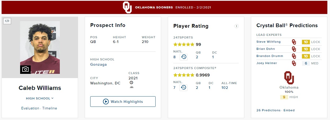
Task: Open the Timeline section link
Action: 49,108
